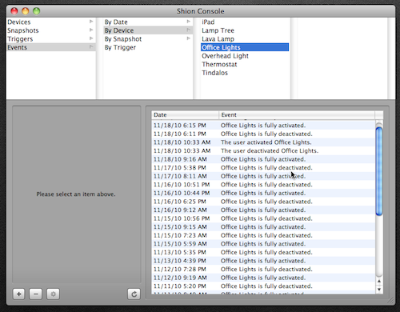400x312 pixels.
Task: Select the 11/11/10 5:20 PM event row
Action: point(263,286)
